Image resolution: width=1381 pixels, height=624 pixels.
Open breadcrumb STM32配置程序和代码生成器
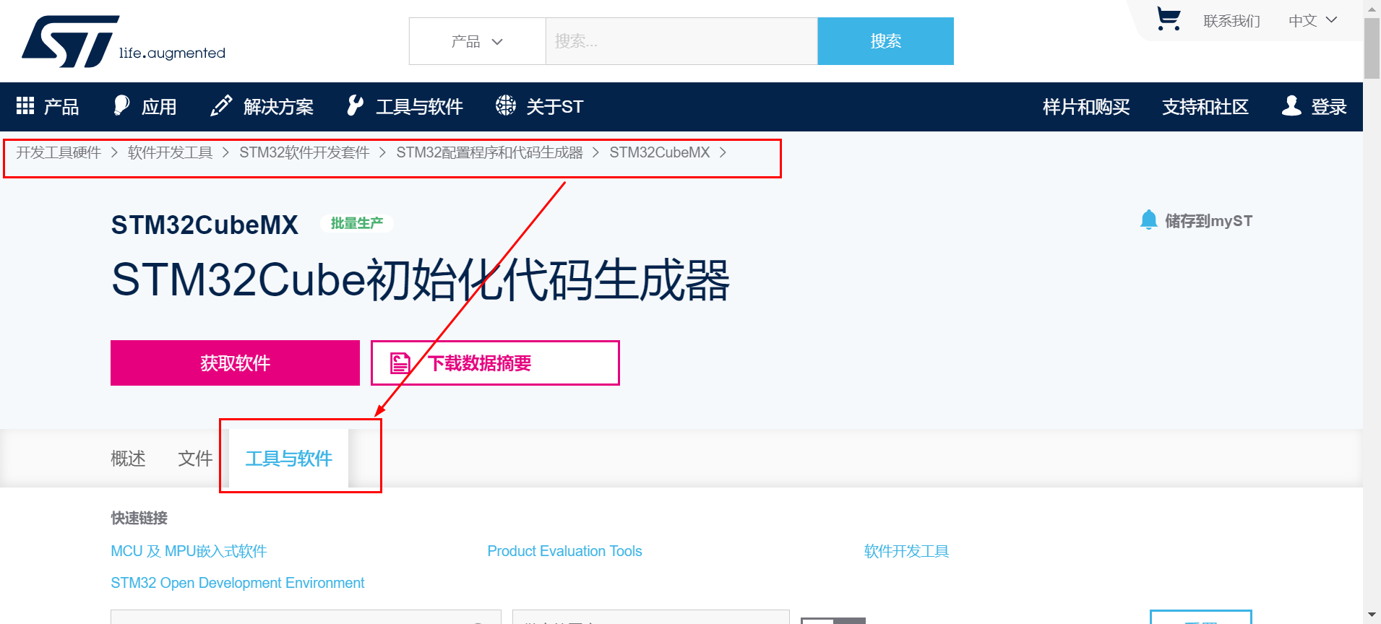[489, 152]
